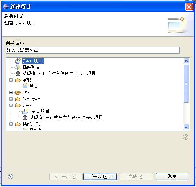Click the disabled 完成(F) button
The image size is (196, 187).
136,177
